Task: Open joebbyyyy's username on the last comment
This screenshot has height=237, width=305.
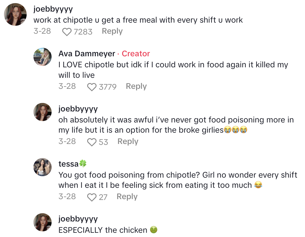Action: tap(78, 219)
